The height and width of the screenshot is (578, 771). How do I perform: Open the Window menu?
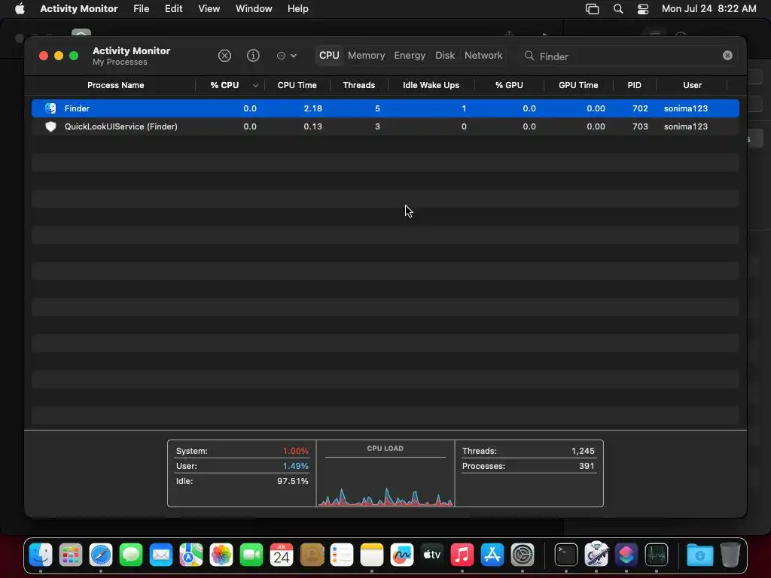pos(254,8)
